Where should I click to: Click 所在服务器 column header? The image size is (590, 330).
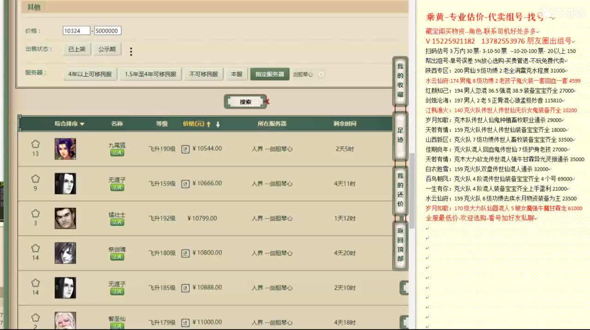[x=272, y=124]
